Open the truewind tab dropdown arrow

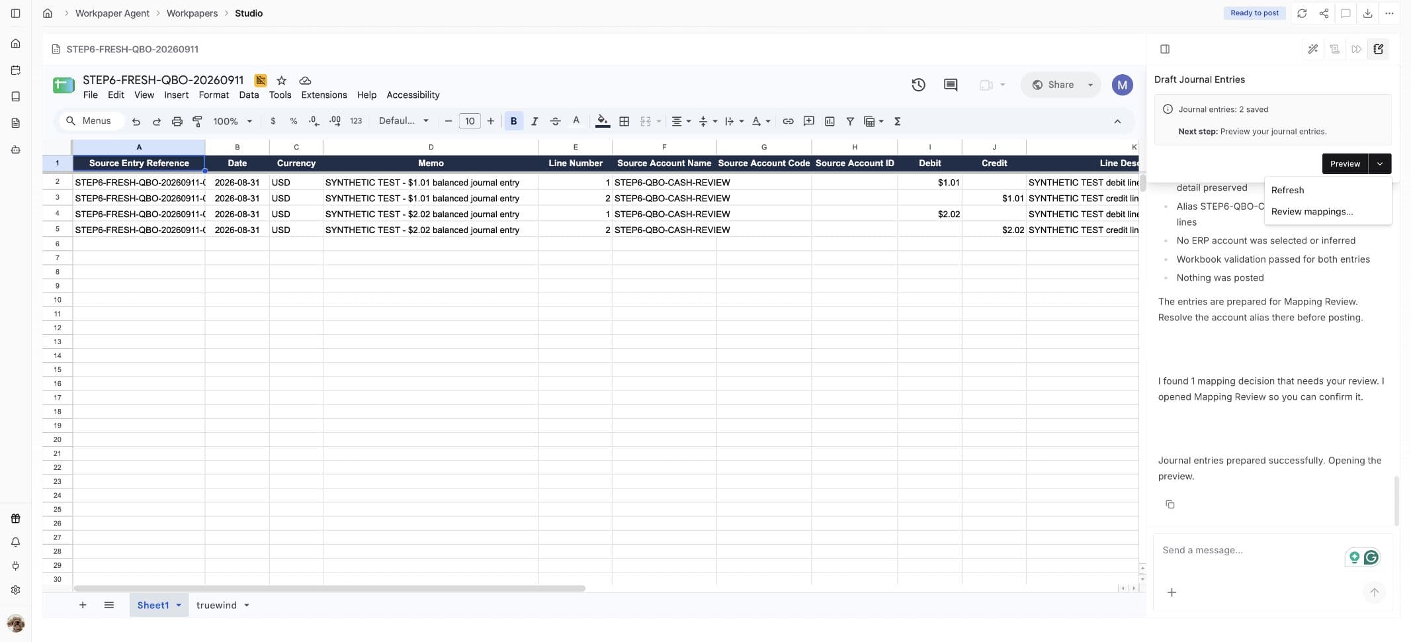pos(247,605)
